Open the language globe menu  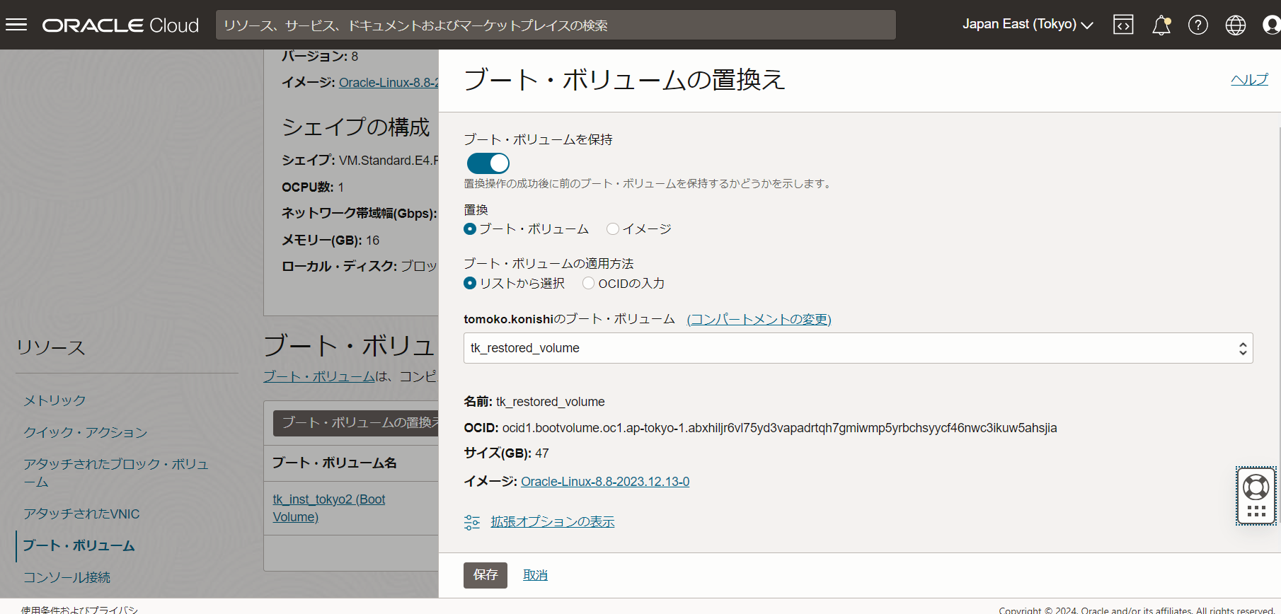coord(1236,25)
